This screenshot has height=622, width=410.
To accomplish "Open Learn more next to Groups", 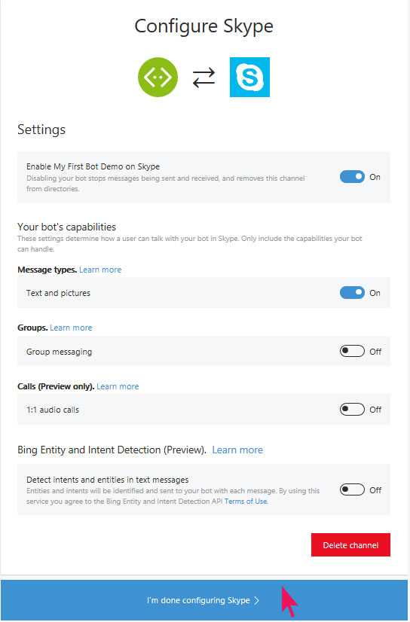I will pyautogui.click(x=71, y=328).
